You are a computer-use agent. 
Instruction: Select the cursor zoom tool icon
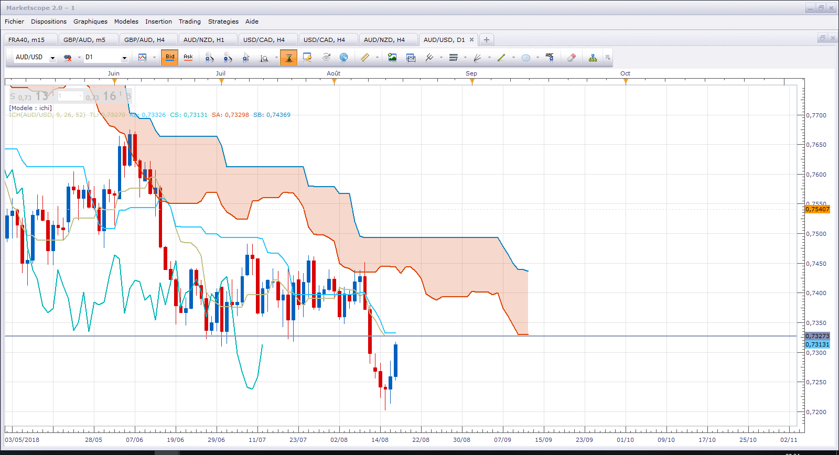246,58
